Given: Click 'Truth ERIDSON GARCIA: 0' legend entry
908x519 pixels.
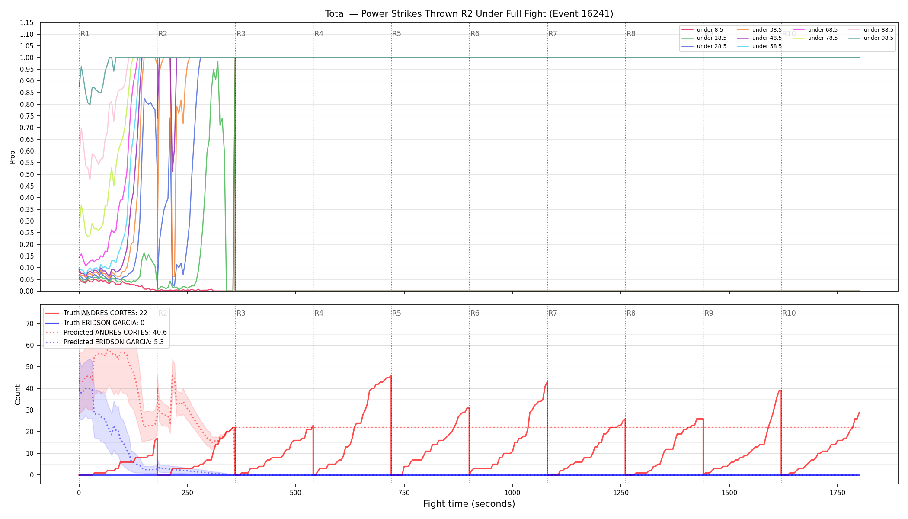Looking at the screenshot, I should pos(95,323).
